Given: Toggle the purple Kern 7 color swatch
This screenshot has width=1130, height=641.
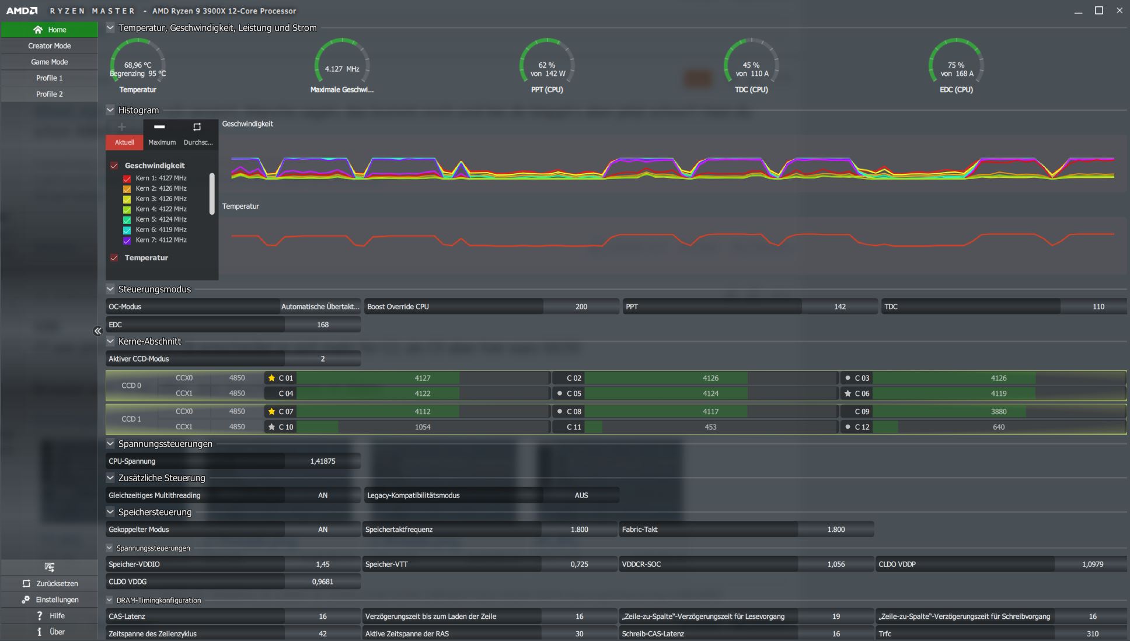Looking at the screenshot, I should click(127, 240).
